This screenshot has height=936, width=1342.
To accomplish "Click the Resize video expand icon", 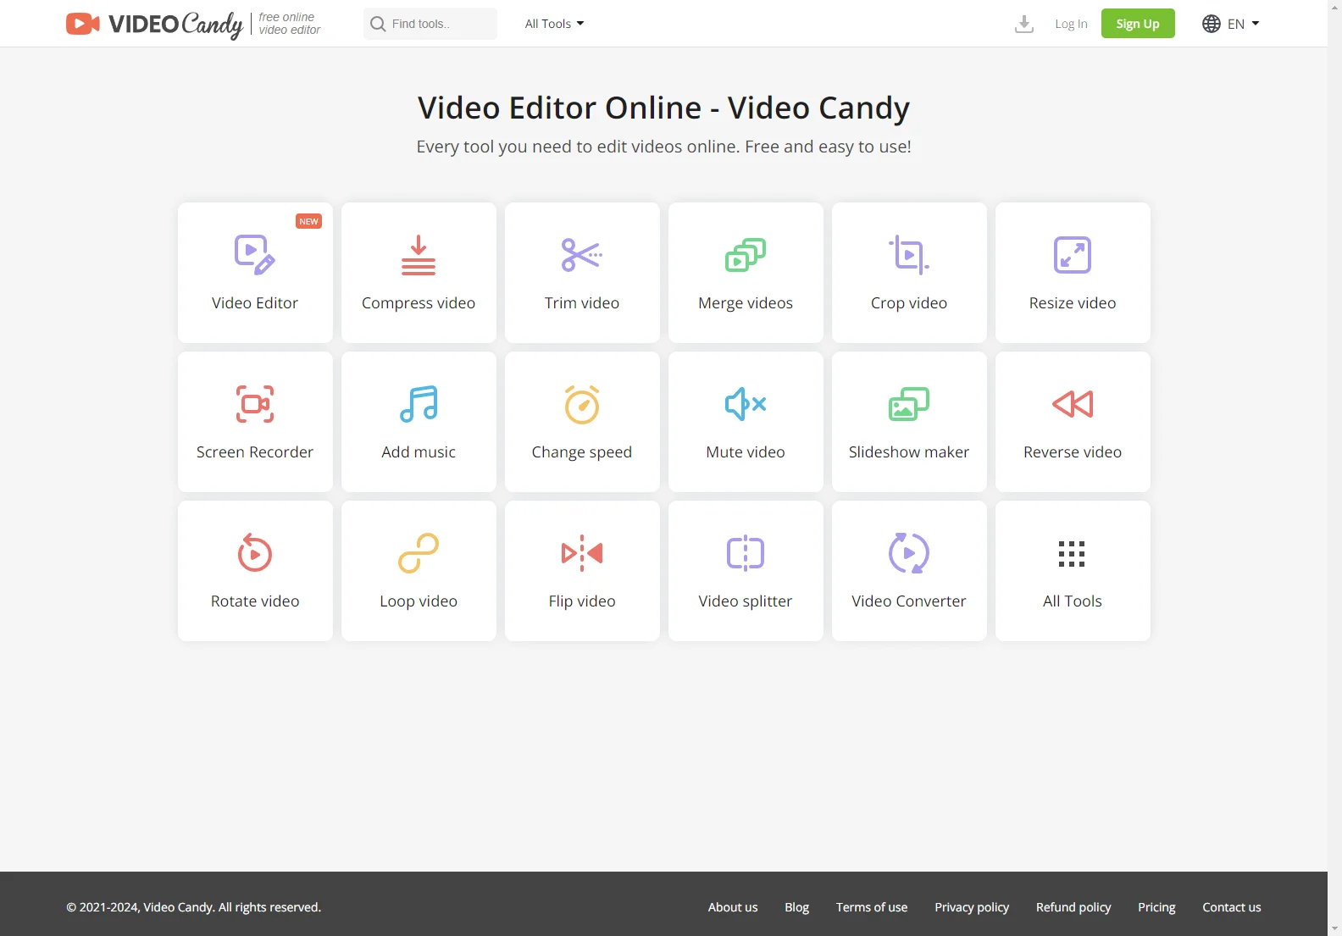I will [1073, 255].
